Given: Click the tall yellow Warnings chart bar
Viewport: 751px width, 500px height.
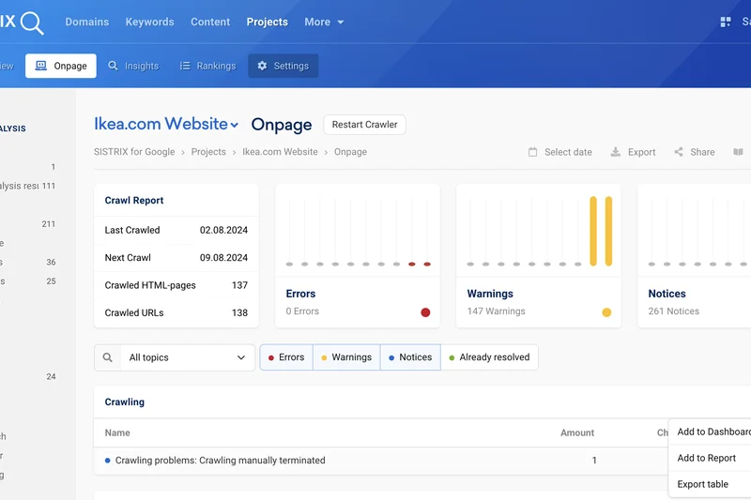Looking at the screenshot, I should [x=593, y=230].
